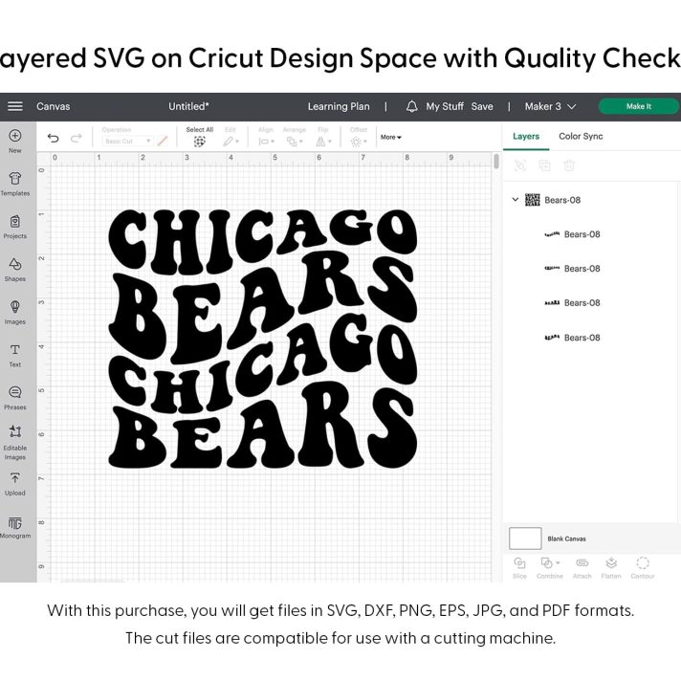
Task: Click the Save button
Action: pyautogui.click(x=482, y=106)
